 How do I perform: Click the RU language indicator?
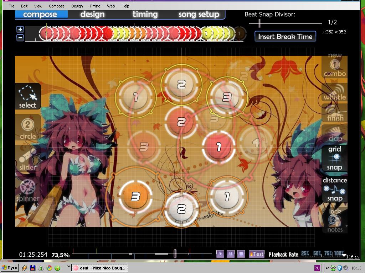click(x=317, y=268)
